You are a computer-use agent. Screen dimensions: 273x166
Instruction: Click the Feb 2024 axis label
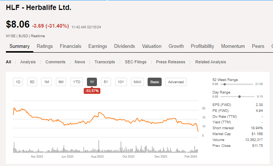pos(191,156)
